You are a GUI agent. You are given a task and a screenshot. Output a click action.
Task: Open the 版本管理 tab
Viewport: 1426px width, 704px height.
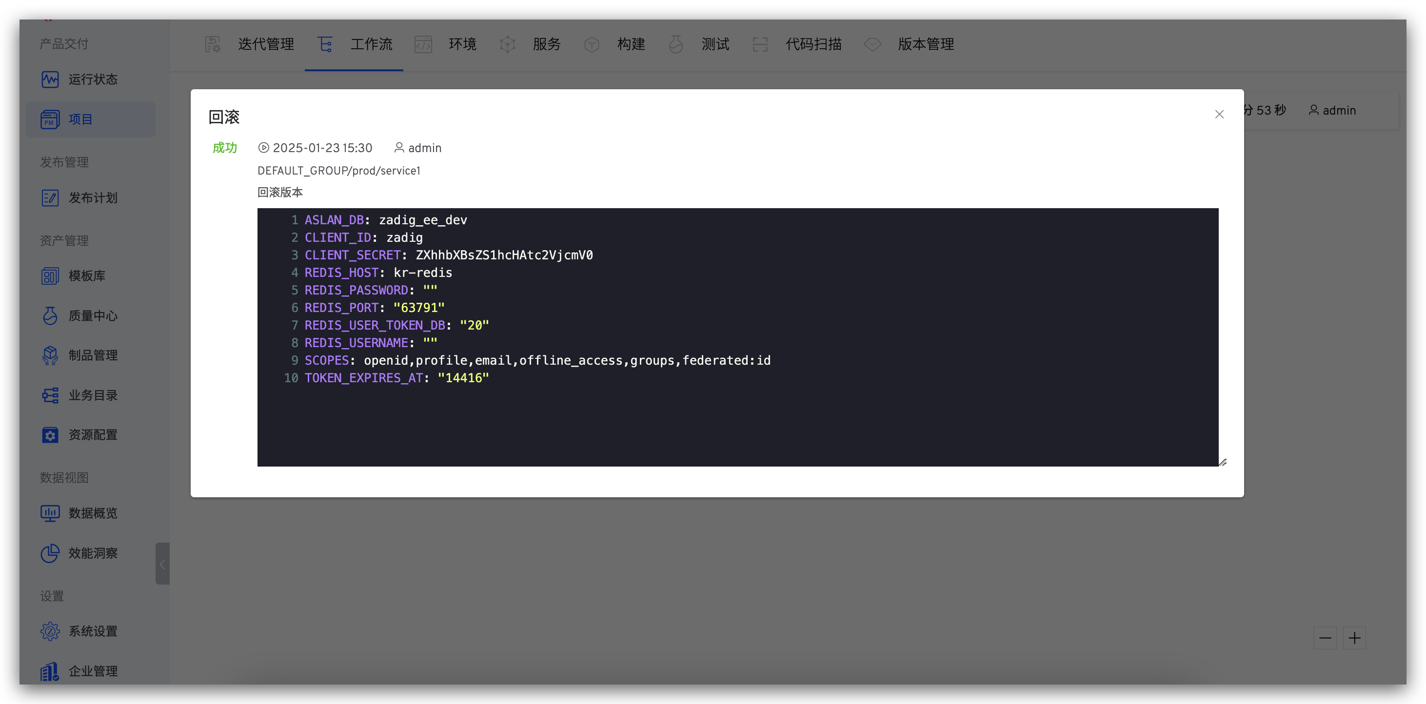point(925,44)
